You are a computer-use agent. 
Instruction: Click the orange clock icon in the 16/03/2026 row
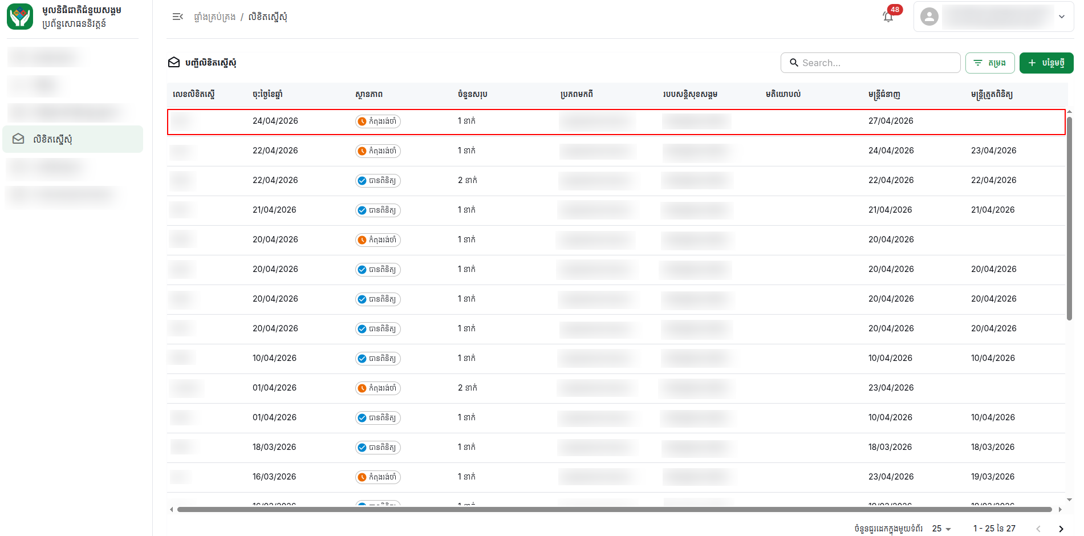tap(362, 477)
